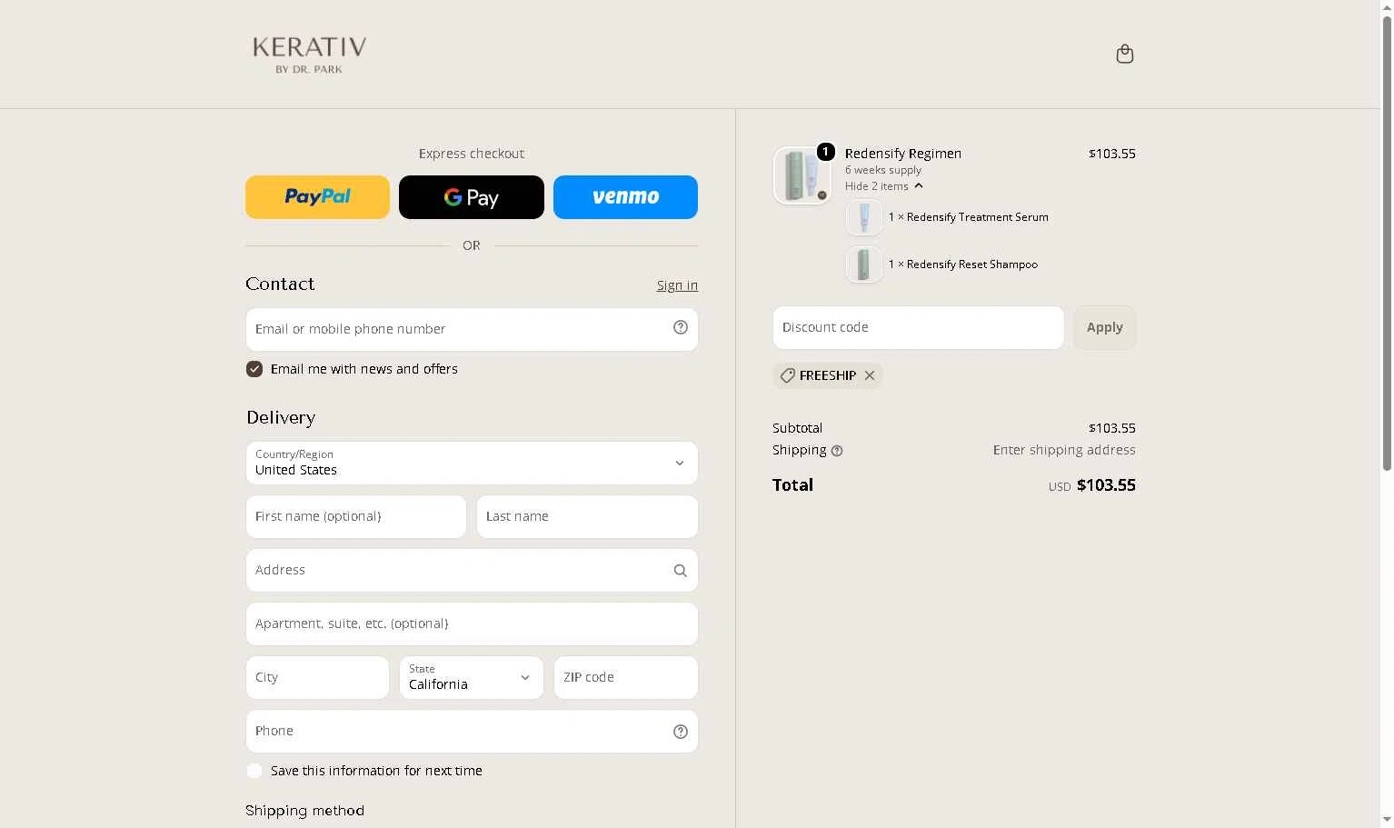
Task: Click the Delivery heading
Action: 281,418
